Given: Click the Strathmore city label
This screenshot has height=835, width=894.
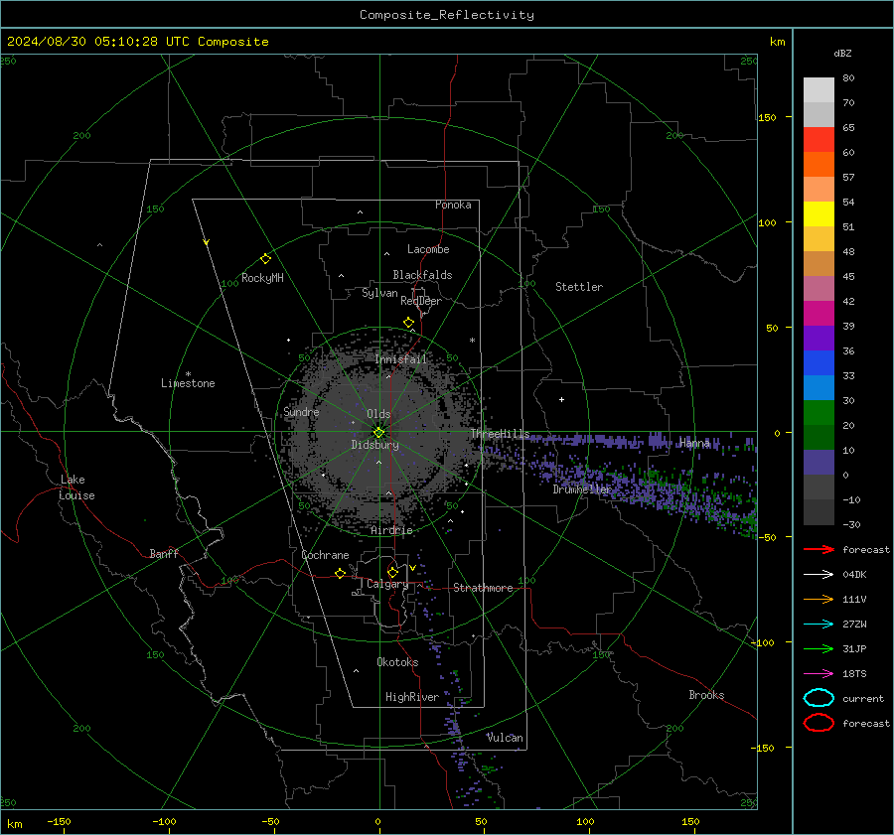Looking at the screenshot, I should [x=483, y=588].
